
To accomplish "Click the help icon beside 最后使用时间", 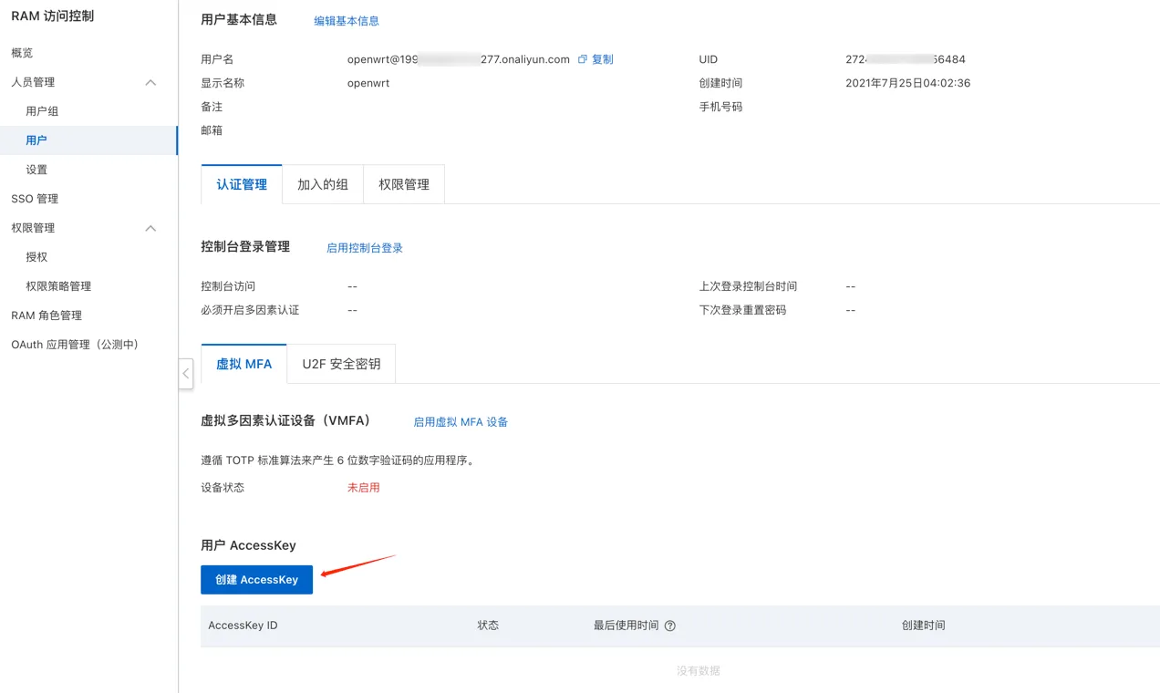I will pos(670,626).
